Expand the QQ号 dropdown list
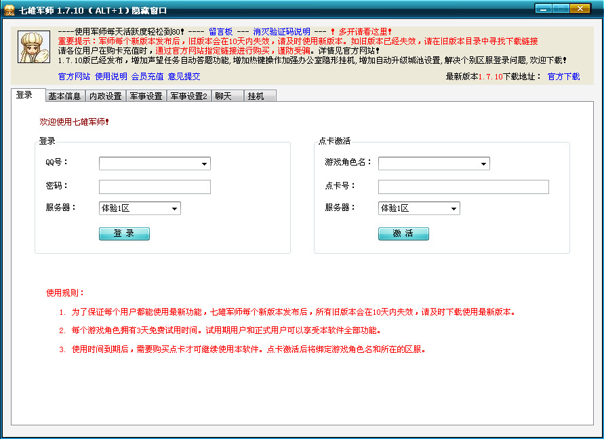This screenshot has width=604, height=439. [203, 164]
